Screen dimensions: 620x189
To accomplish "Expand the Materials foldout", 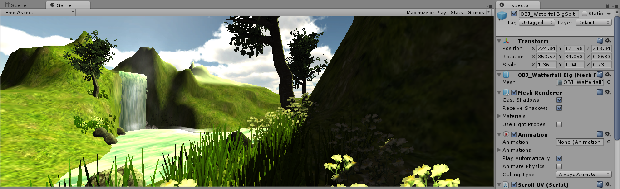I will (x=499, y=116).
